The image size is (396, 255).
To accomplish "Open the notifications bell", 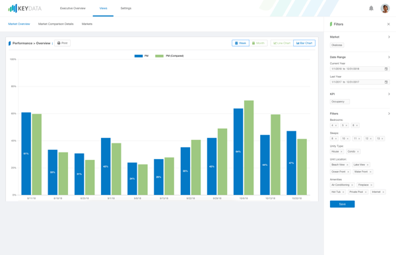I will [x=371, y=9].
